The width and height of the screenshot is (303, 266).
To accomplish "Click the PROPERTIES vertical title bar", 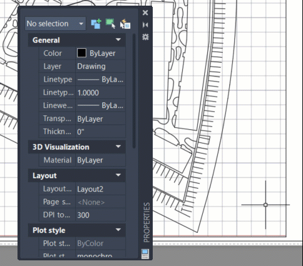I will click(146, 222).
